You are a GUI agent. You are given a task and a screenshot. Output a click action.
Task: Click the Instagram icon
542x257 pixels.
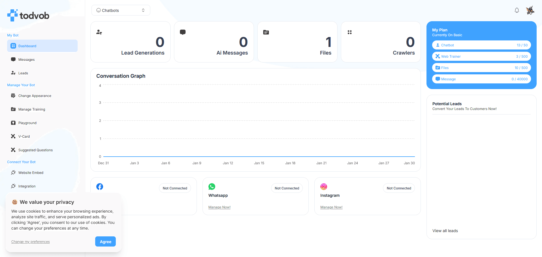[x=324, y=187]
